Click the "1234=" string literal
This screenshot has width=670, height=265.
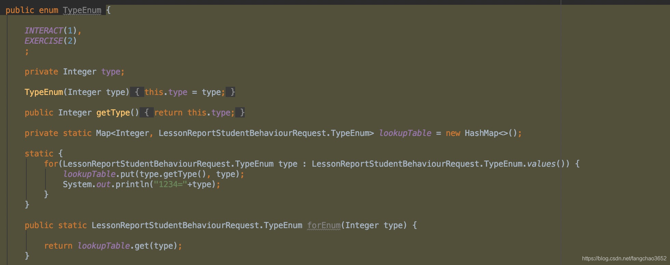(170, 184)
